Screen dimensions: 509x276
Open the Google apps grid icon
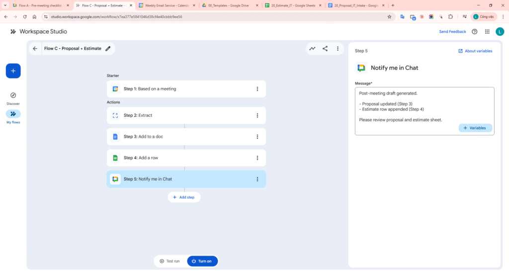point(487,31)
